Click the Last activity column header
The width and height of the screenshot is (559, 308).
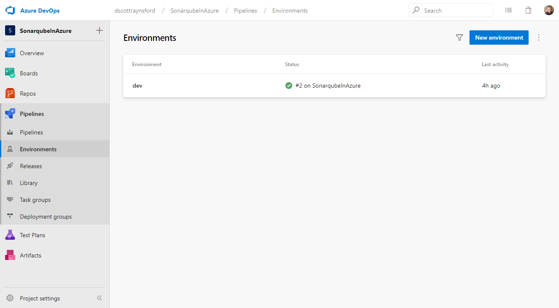[x=495, y=64]
